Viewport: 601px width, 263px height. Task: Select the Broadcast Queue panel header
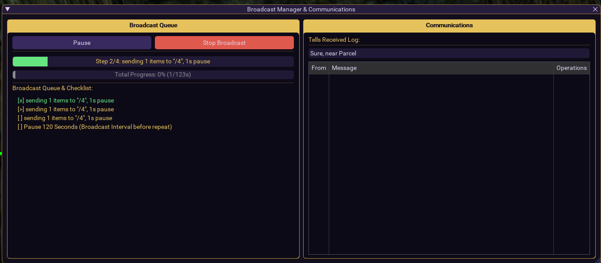(153, 26)
